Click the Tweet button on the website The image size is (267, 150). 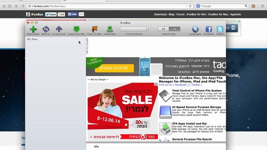coord(51,15)
